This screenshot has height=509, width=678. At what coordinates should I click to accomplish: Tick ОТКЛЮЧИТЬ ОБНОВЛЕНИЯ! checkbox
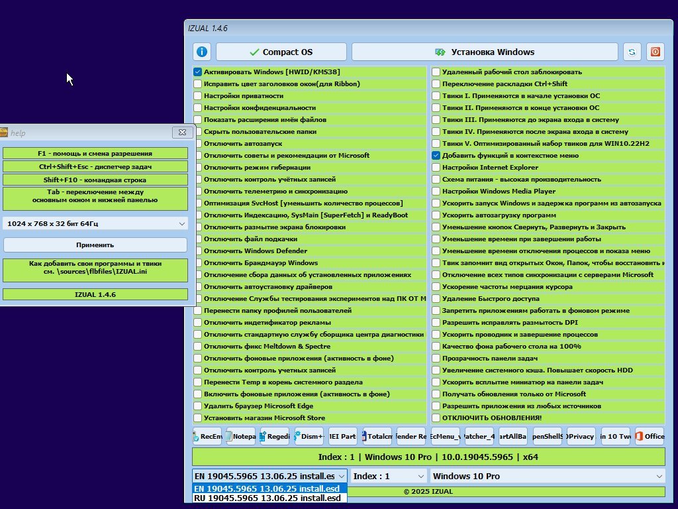point(436,418)
